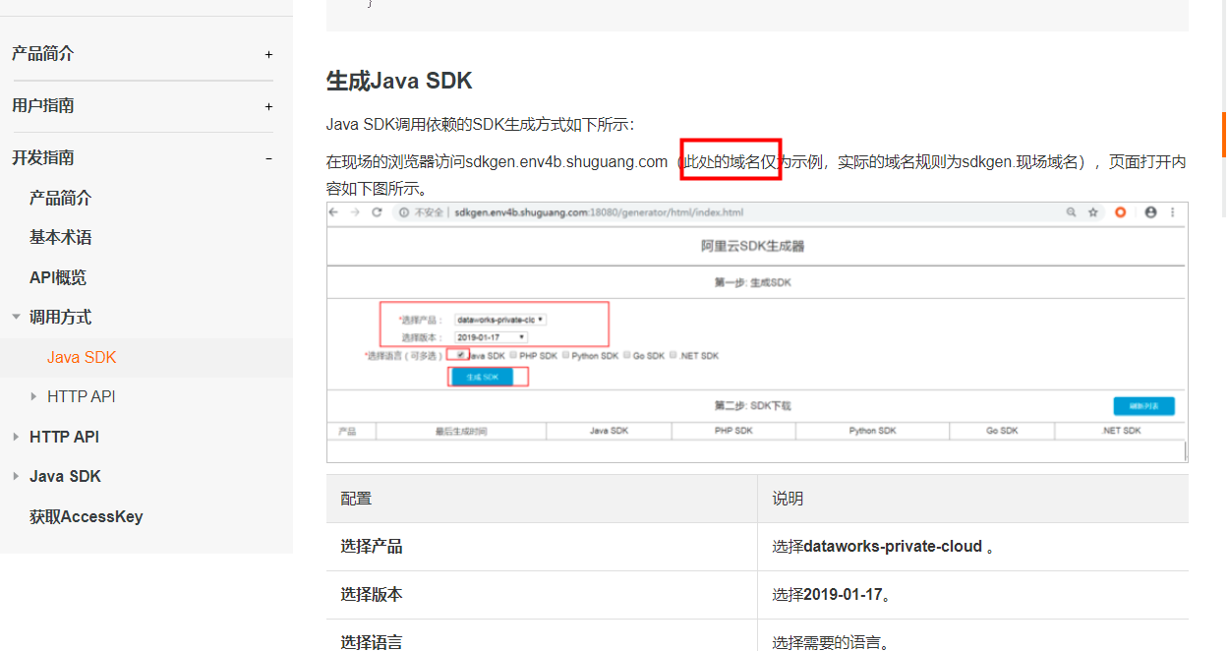Screen dimensions: 1229x651
Task: Click the '选择2019-01-17' cell
Action: (973, 595)
